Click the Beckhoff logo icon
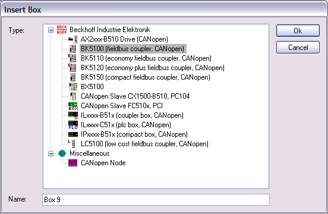This screenshot has height=214, width=328. pos(62,30)
